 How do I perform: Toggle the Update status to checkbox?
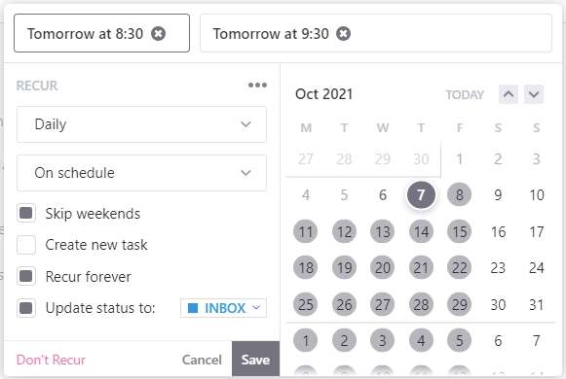tap(26, 308)
